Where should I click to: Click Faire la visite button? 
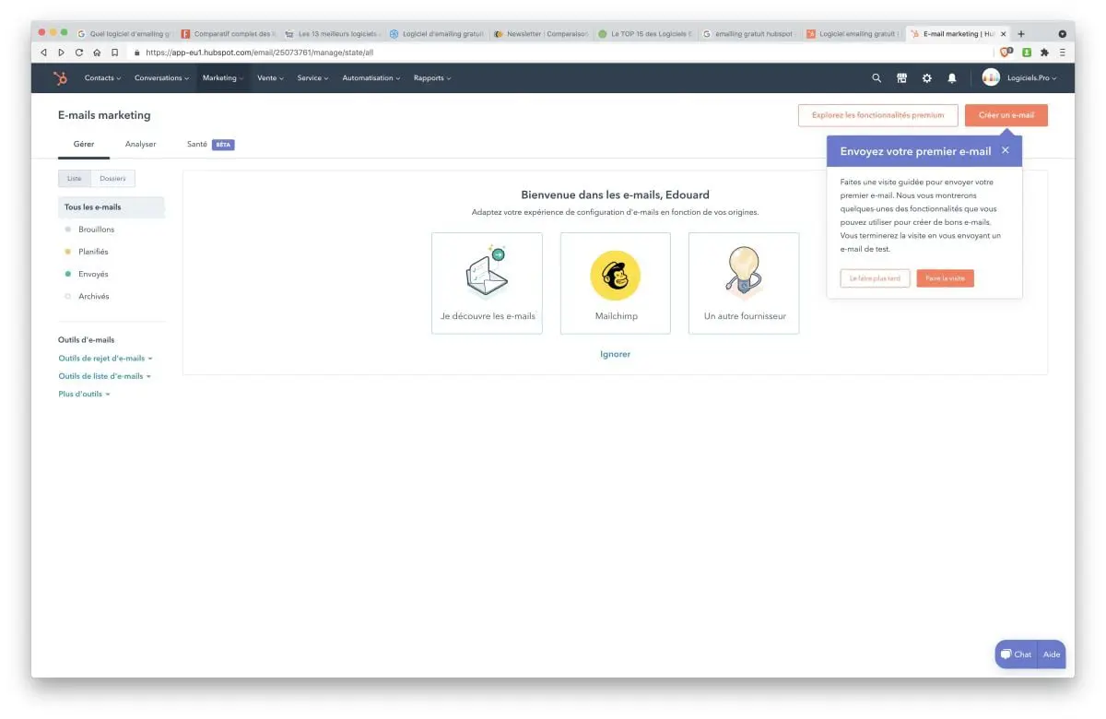tap(945, 278)
